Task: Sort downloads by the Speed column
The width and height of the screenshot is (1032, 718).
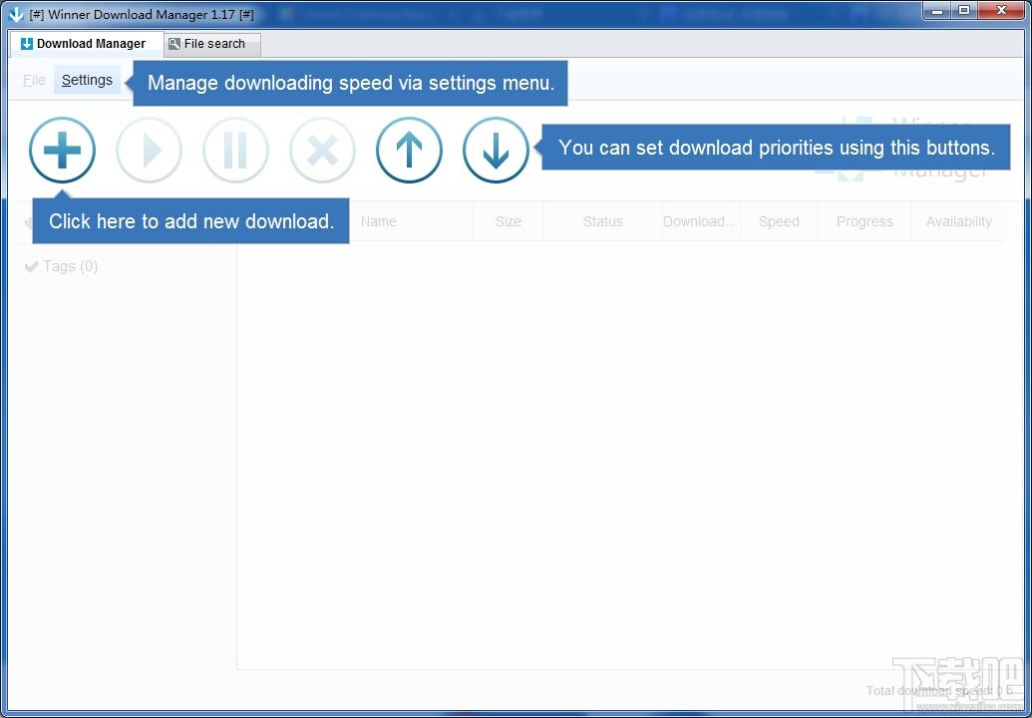Action: click(x=779, y=221)
